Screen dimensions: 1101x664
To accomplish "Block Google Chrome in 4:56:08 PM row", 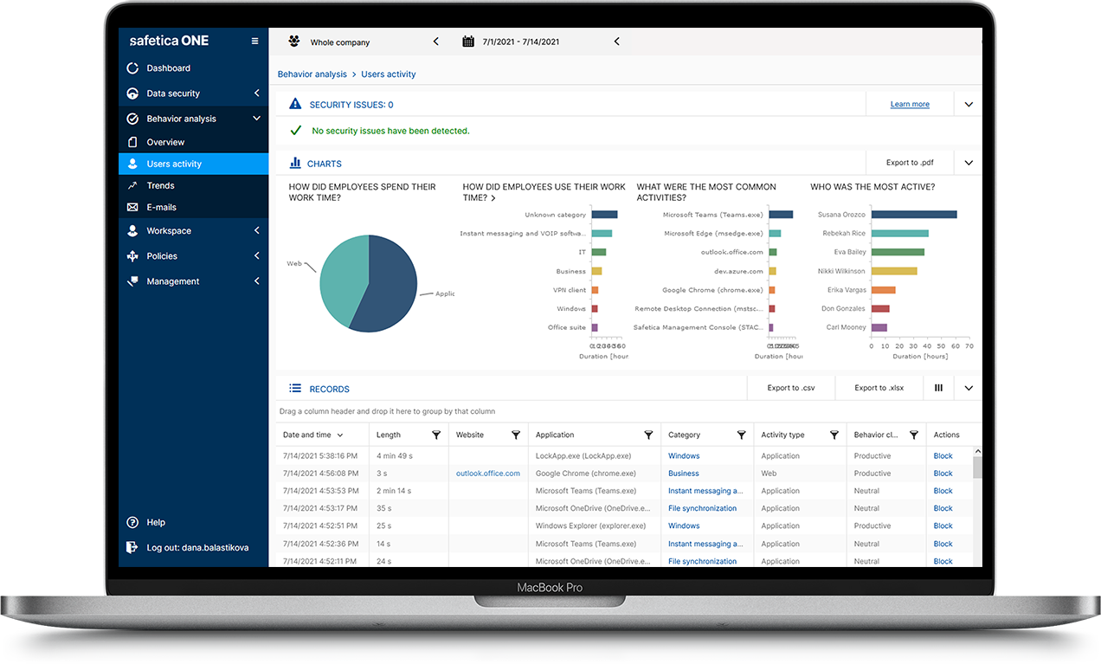I will (x=943, y=474).
